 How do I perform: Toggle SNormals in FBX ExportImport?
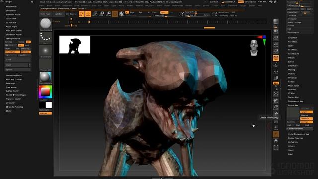(x=26, y=52)
